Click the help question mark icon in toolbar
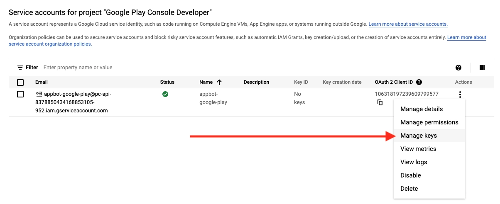Image resolution: width=500 pixels, height=204 pixels. point(458,68)
